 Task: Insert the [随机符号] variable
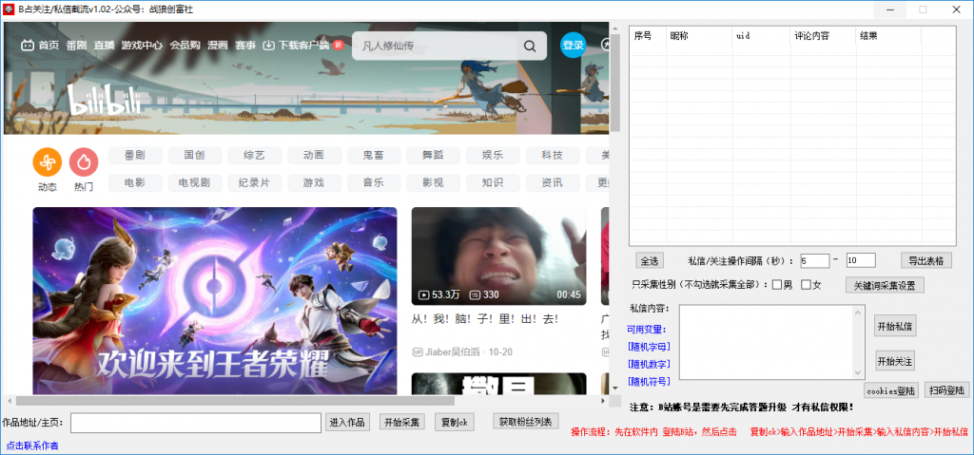[x=649, y=381]
